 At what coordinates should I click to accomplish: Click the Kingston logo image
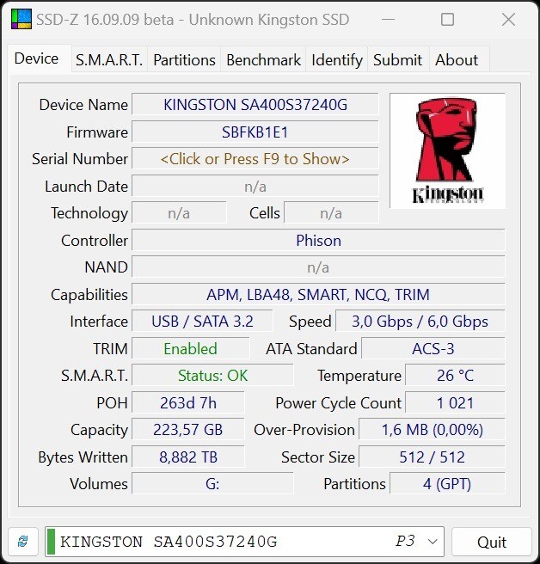click(447, 150)
